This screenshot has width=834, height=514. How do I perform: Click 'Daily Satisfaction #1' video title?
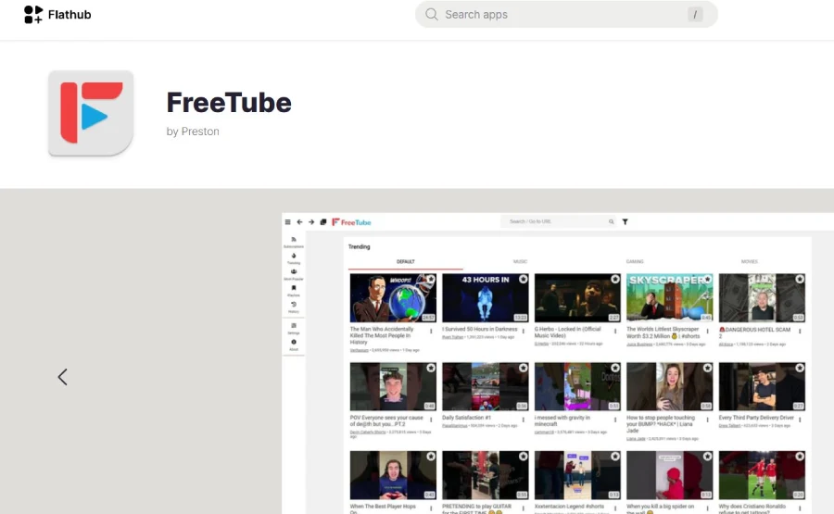pos(466,418)
